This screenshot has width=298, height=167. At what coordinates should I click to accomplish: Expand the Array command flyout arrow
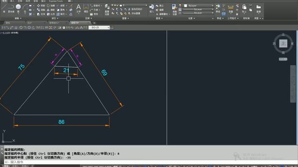point(67,14)
